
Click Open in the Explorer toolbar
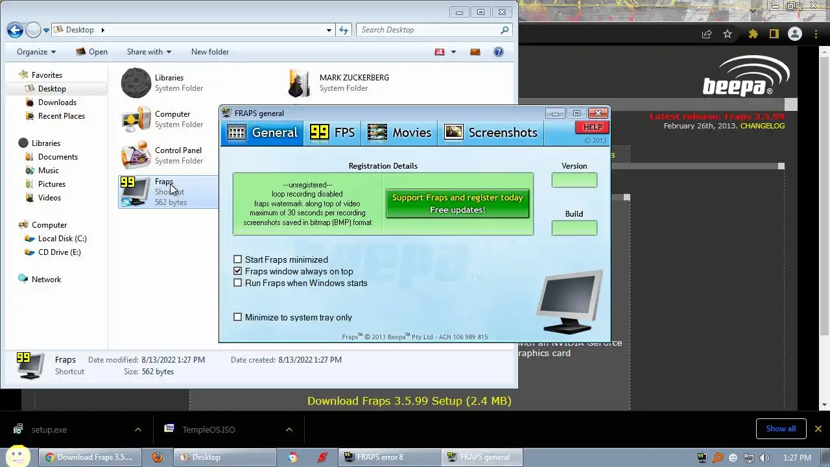(x=91, y=52)
